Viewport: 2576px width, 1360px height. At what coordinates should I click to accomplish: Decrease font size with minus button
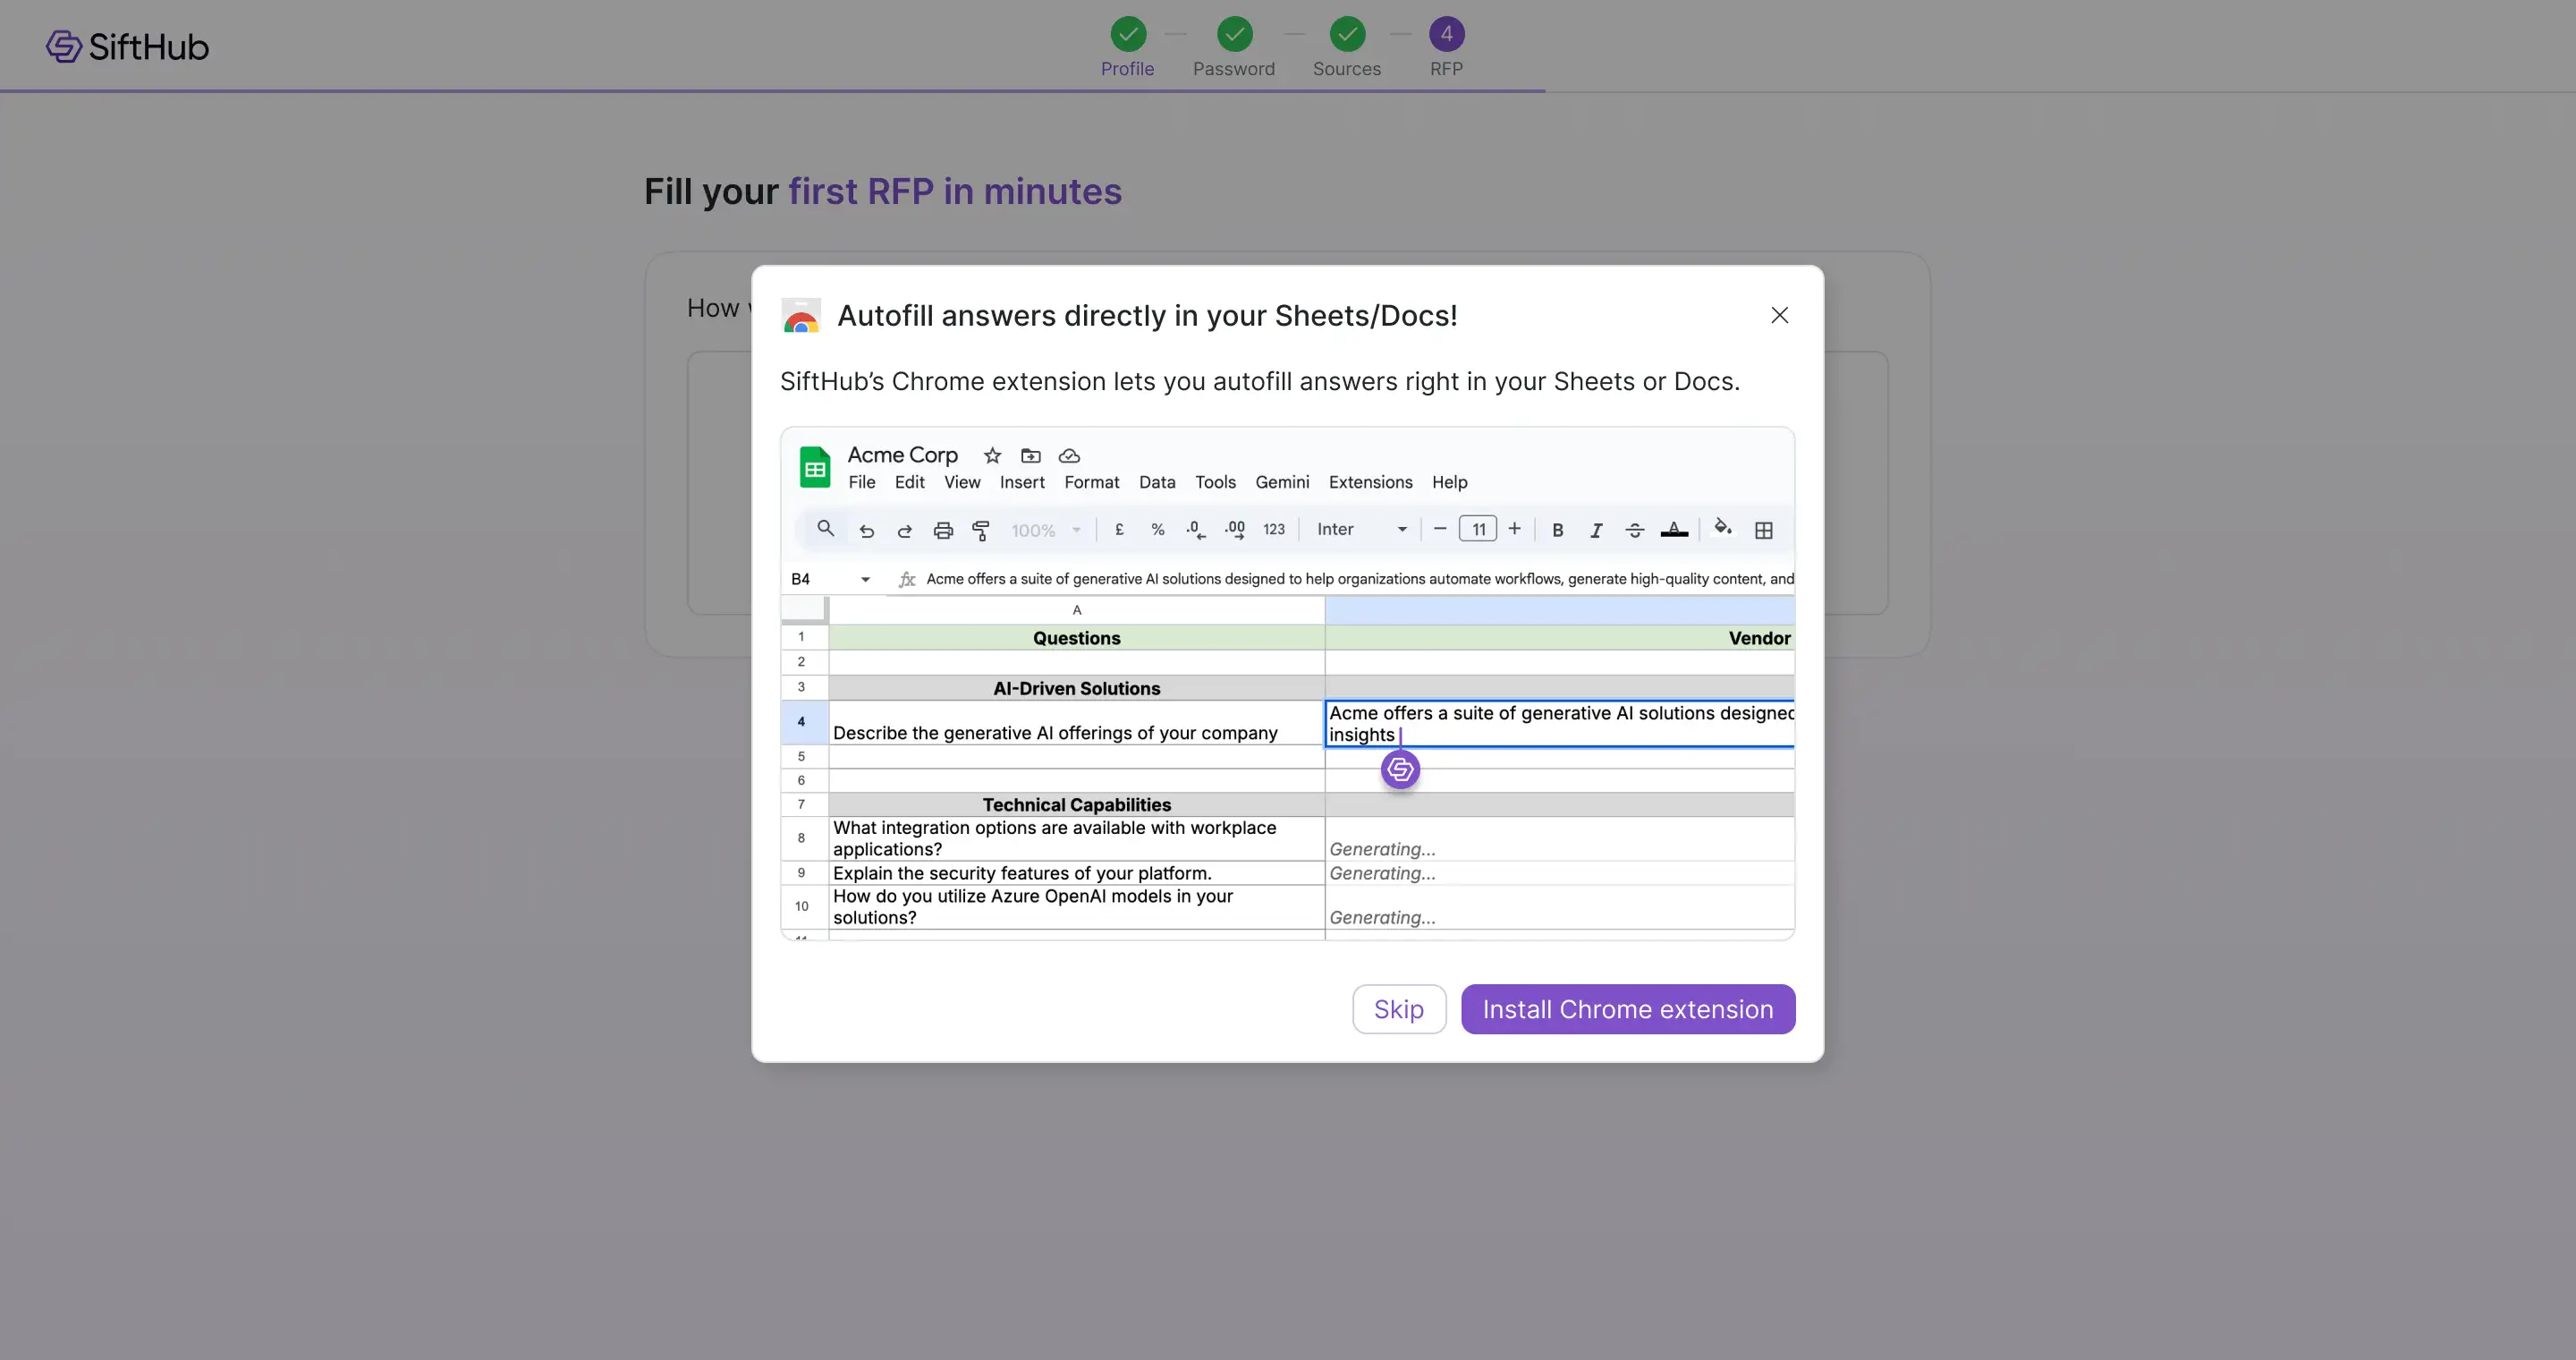[1439, 529]
